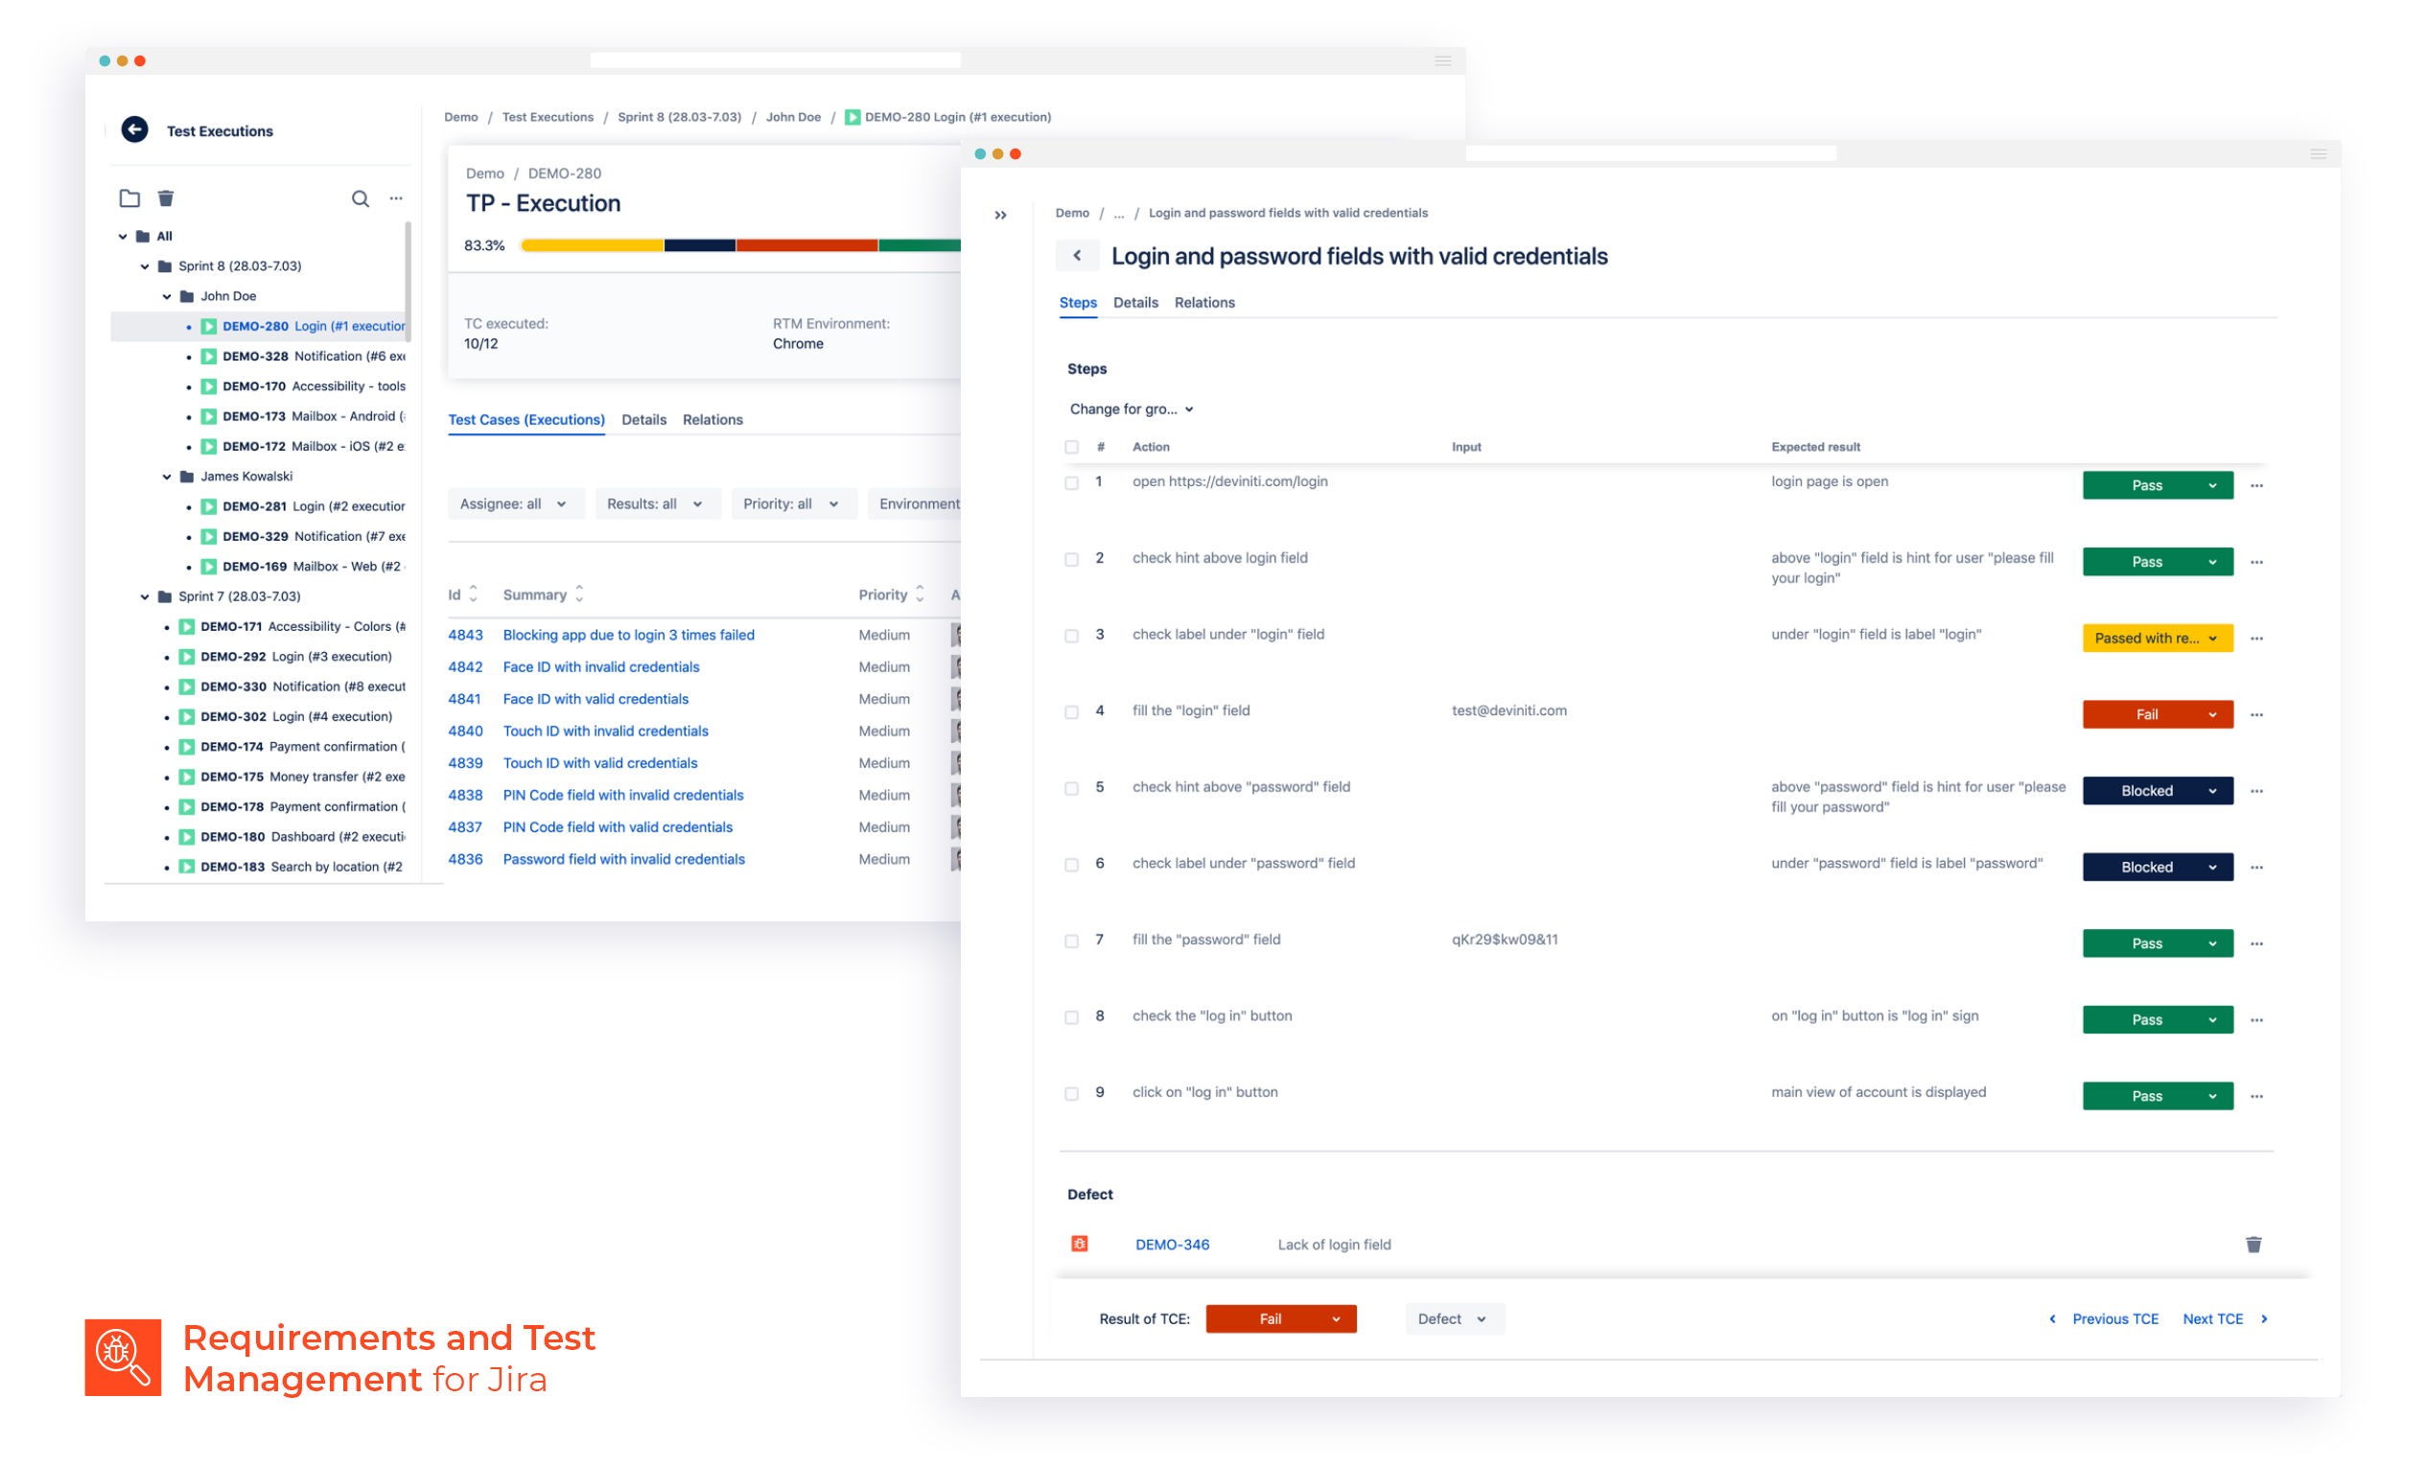Image resolution: width=2428 pixels, height=1467 pixels.
Task: Check the box for step 3
Action: click(x=1073, y=638)
